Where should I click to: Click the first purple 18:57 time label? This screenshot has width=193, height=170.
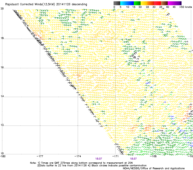[x=99, y=159]
